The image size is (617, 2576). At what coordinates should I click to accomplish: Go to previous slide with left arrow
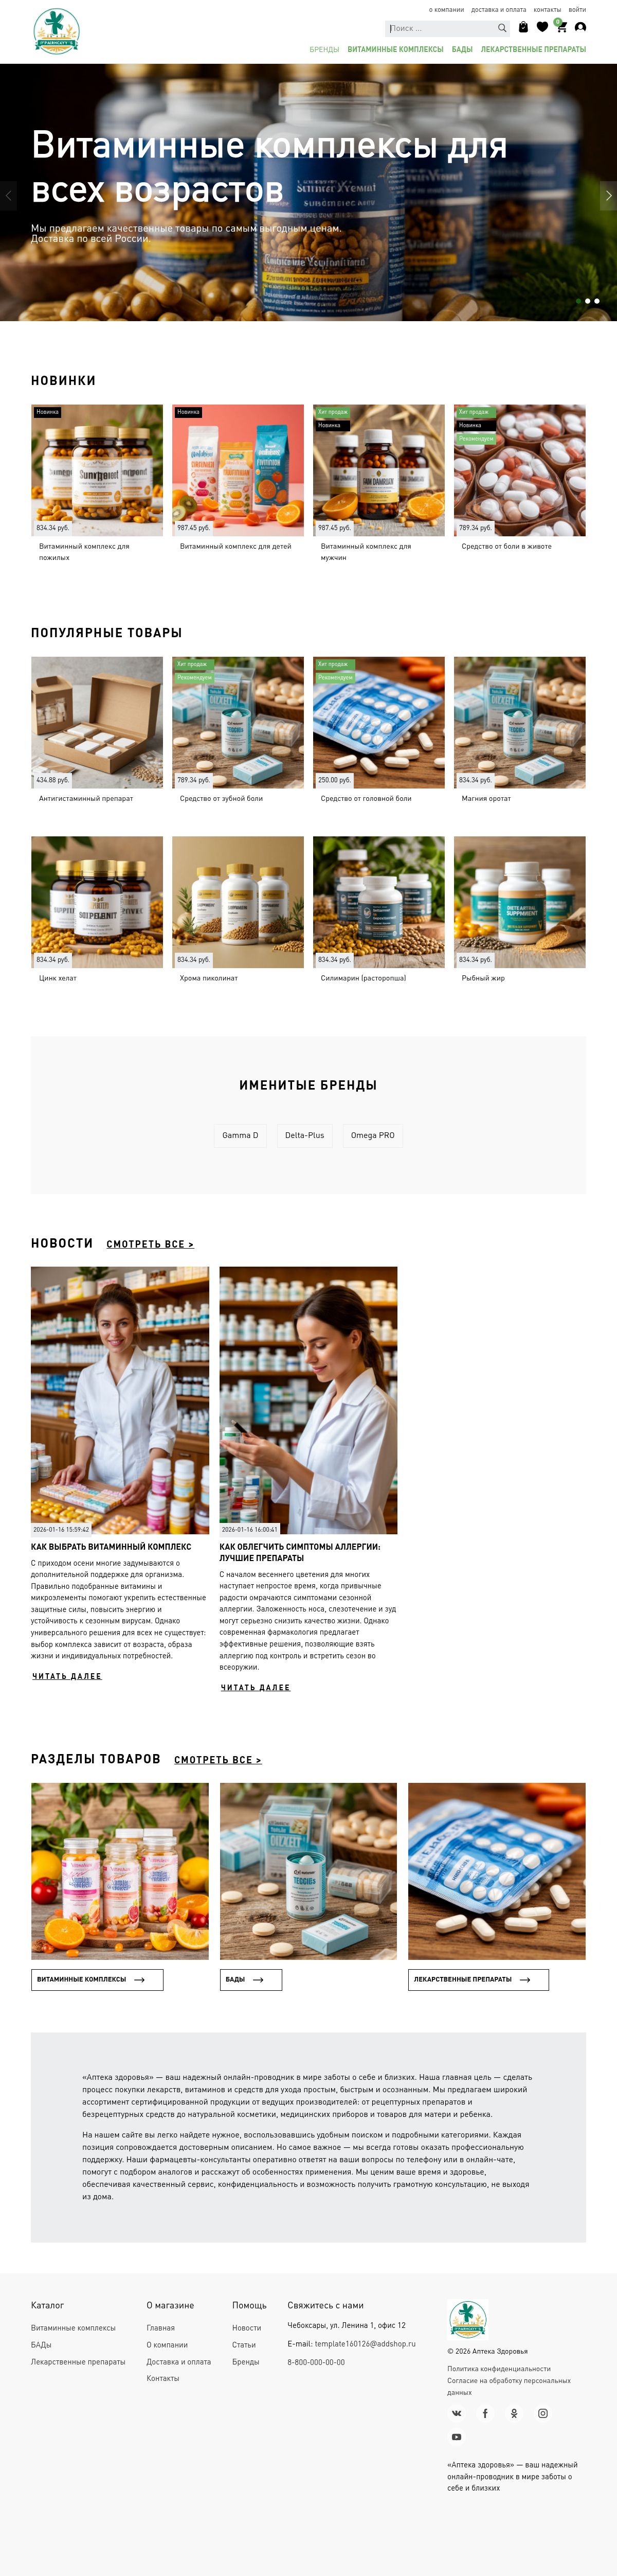(9, 196)
